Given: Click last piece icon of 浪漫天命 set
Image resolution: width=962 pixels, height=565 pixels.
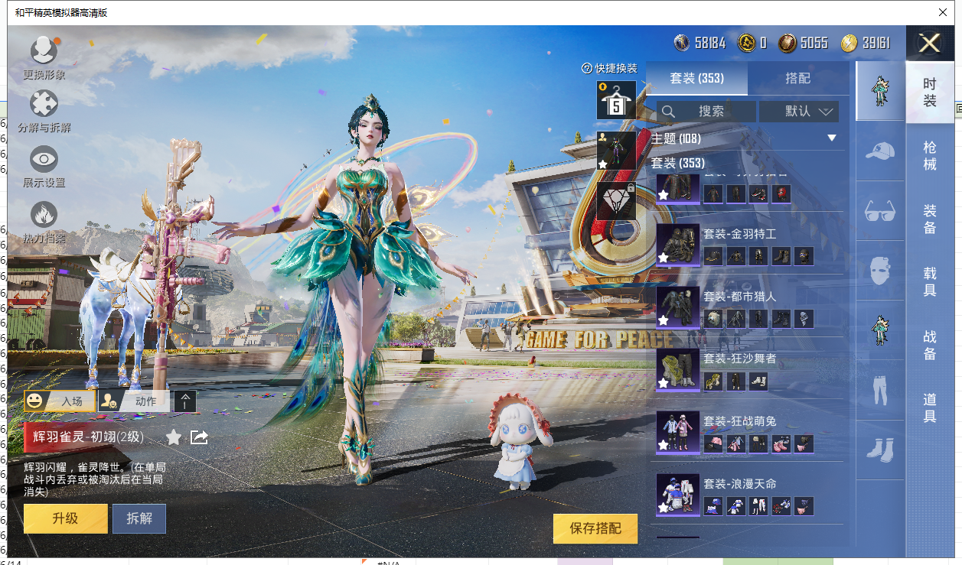Looking at the screenshot, I should point(804,507).
